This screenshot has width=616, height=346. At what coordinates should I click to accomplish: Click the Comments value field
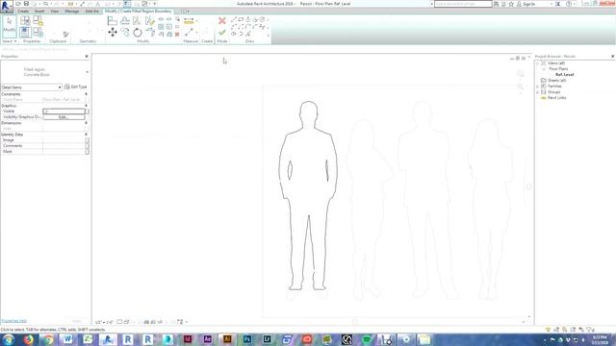click(64, 145)
